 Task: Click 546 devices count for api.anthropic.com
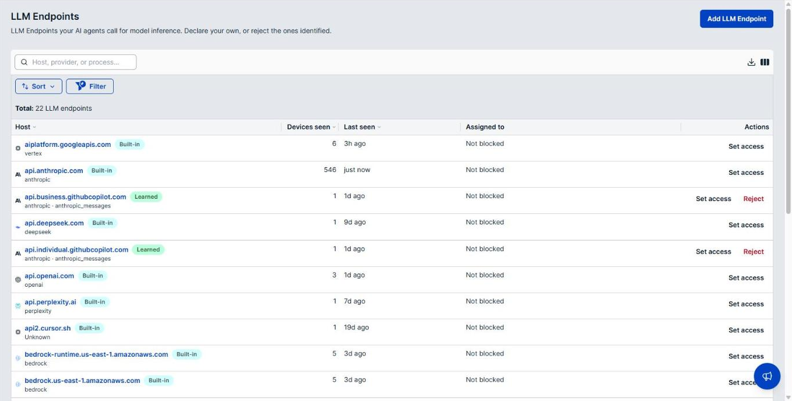pyautogui.click(x=330, y=170)
